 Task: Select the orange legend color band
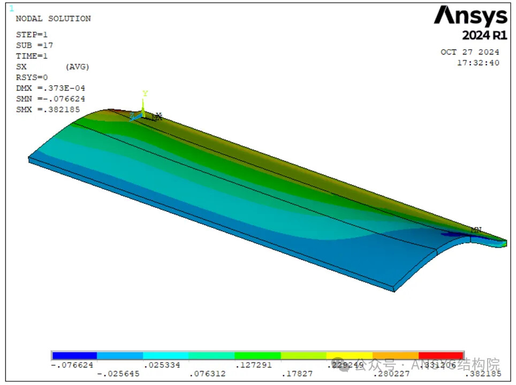[395, 356]
